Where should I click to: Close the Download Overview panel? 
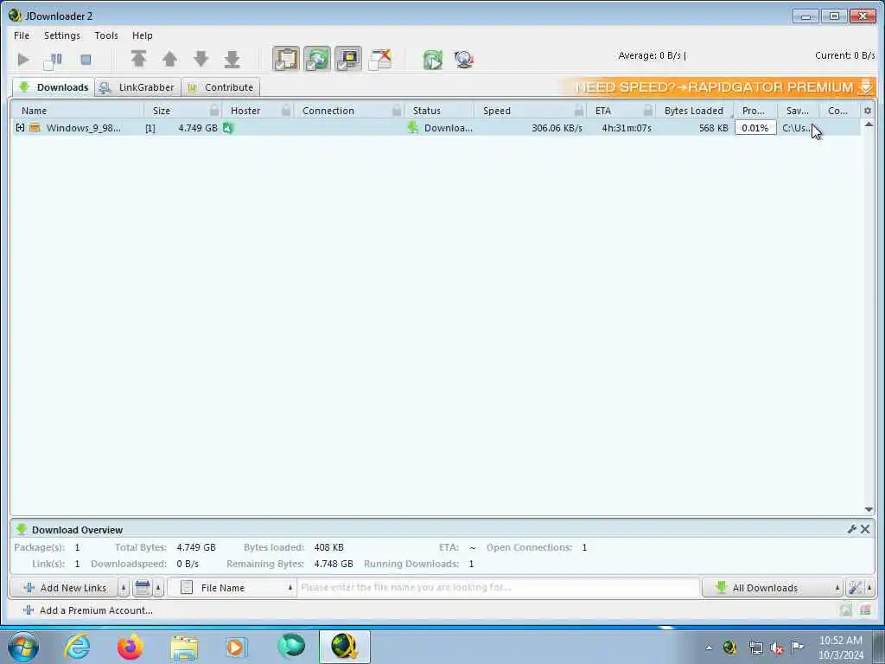865,529
